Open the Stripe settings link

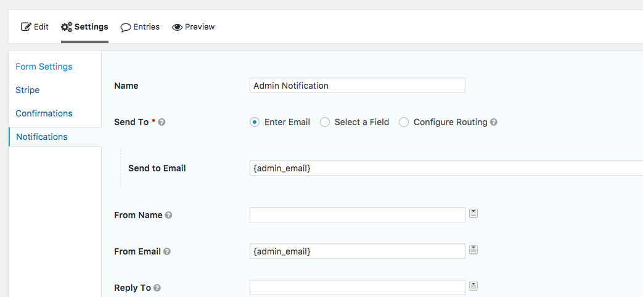pyautogui.click(x=28, y=90)
